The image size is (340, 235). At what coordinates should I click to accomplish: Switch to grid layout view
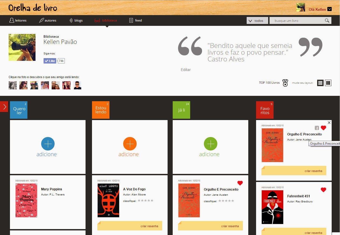point(320,83)
